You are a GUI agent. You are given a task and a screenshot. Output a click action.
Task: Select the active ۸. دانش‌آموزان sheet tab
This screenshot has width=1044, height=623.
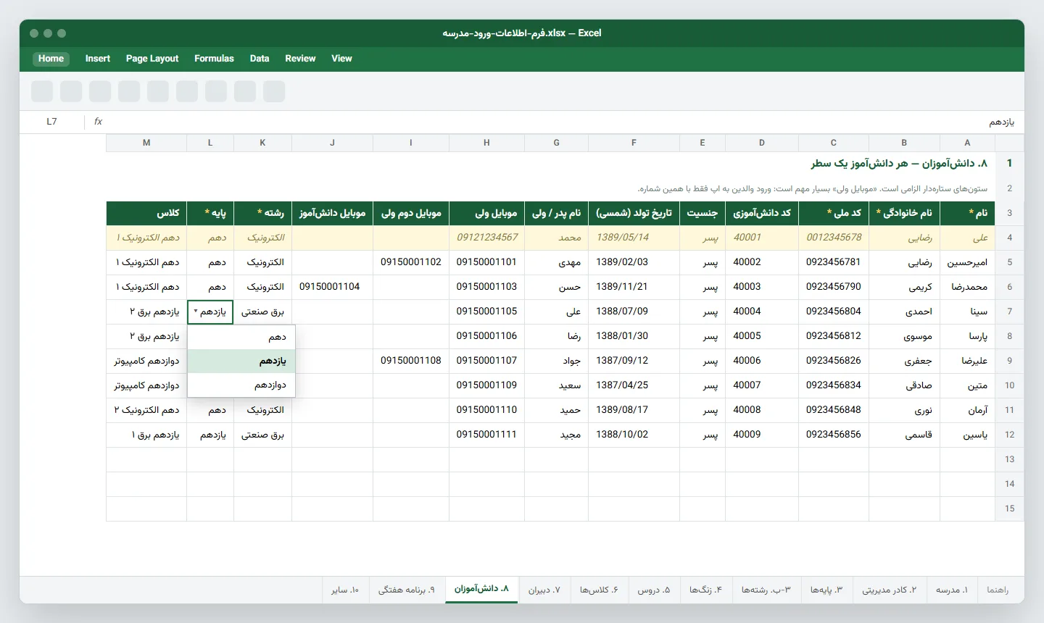point(481,589)
